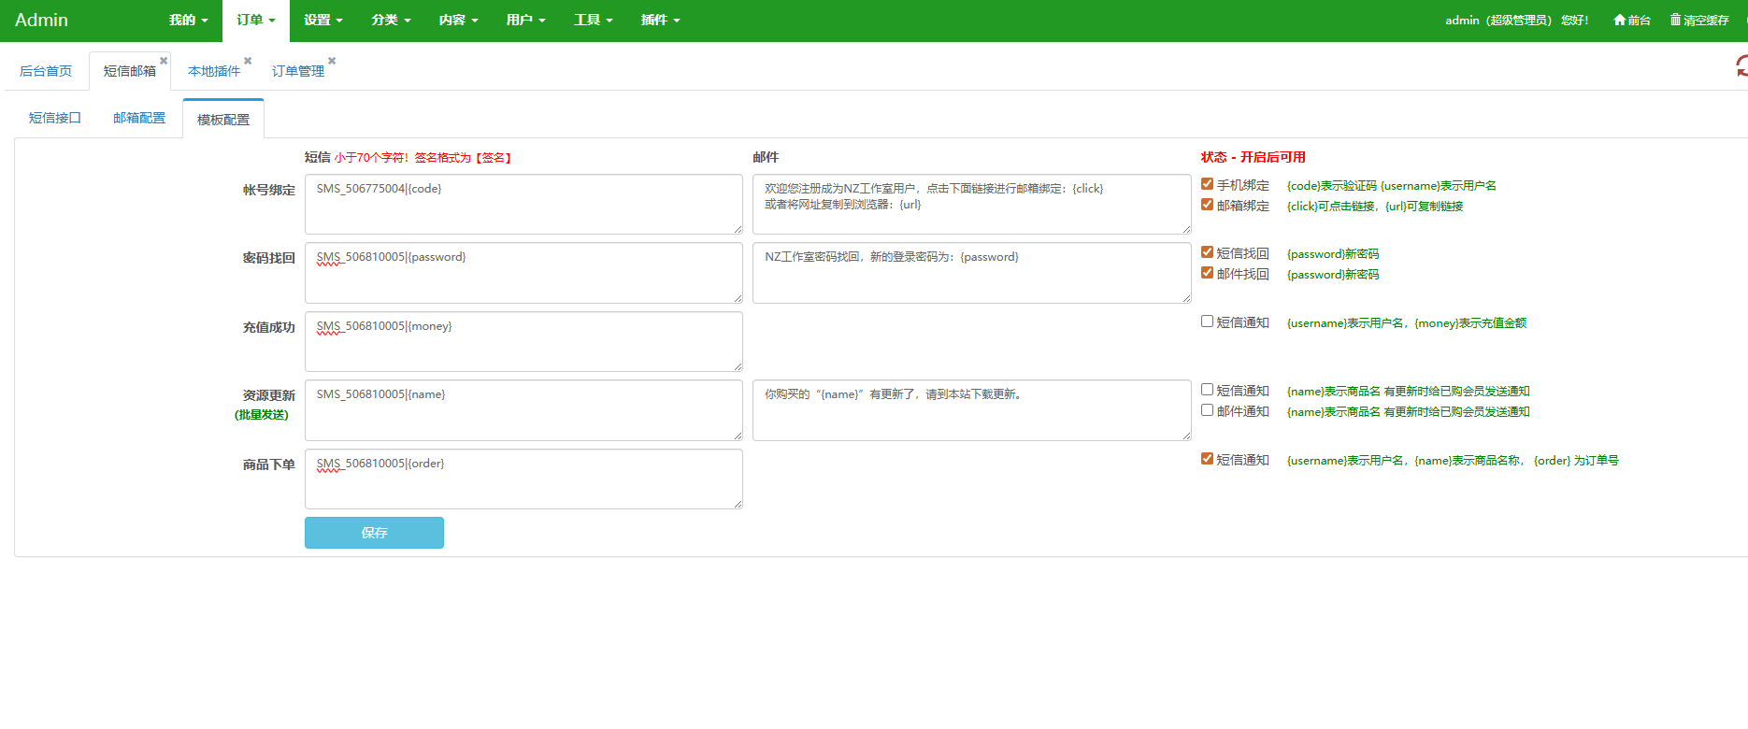Close the 短信邮箱 tab
Viewport: 1748px width, 729px height.
(164, 61)
